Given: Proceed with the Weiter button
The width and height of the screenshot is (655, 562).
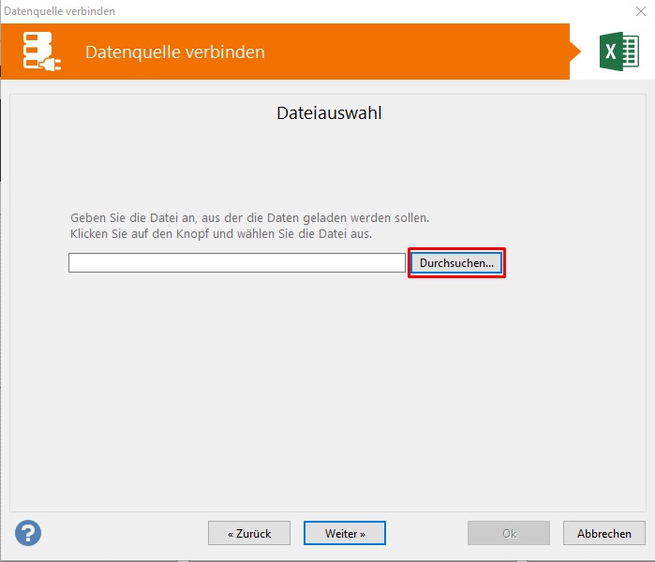Looking at the screenshot, I should pyautogui.click(x=344, y=533).
